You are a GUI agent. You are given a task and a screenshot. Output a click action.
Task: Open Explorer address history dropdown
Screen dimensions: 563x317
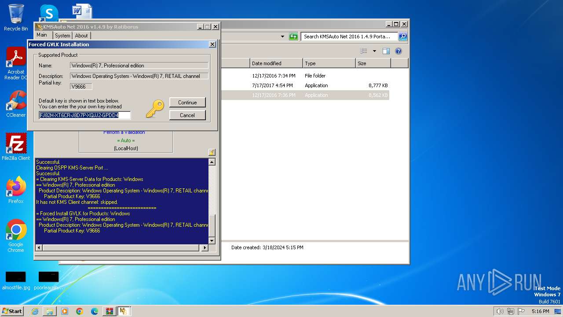(282, 37)
